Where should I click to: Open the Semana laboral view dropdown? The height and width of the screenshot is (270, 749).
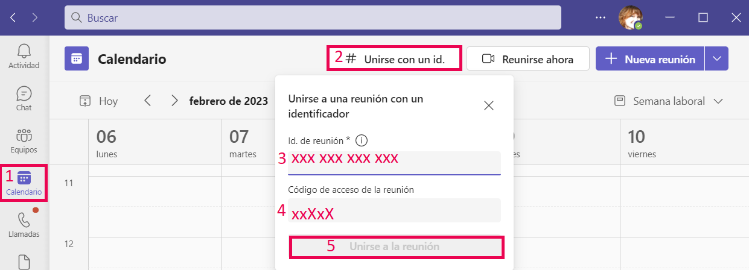668,101
